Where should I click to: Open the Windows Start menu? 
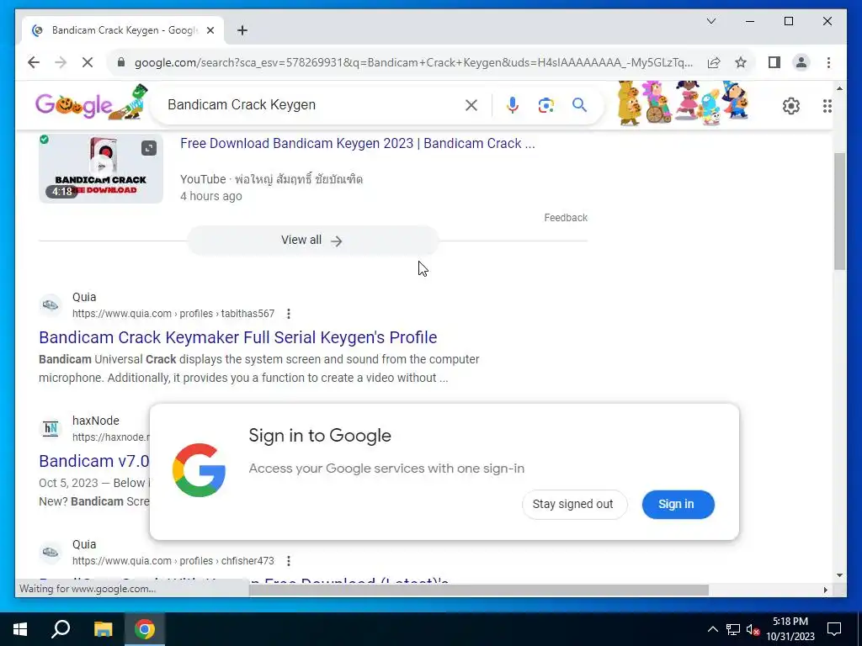[x=20, y=629]
